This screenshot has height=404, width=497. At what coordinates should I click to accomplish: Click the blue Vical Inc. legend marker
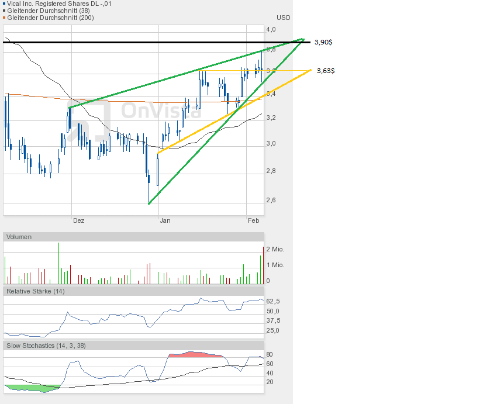coord(4,4)
